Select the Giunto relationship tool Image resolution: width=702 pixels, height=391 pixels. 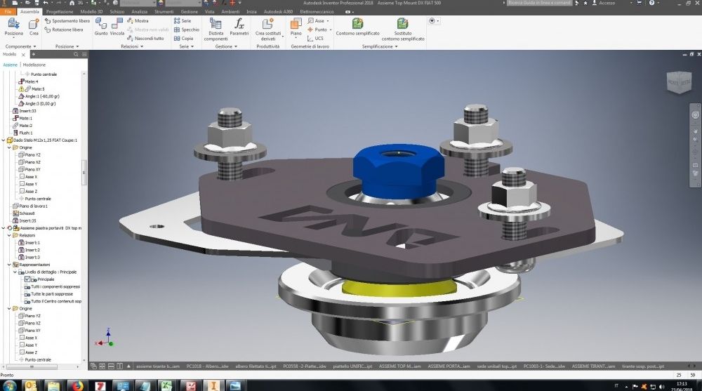[100, 27]
